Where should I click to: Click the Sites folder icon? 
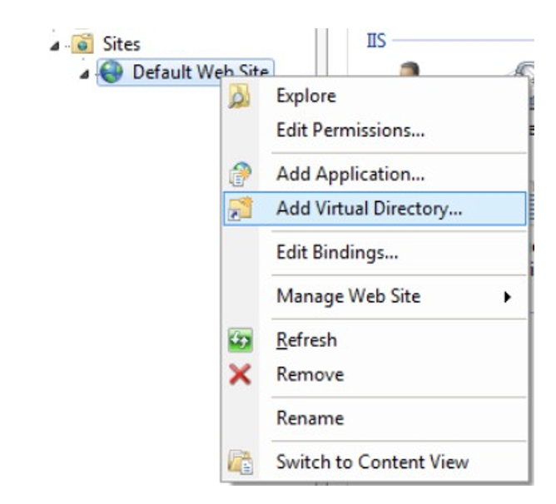[82, 44]
